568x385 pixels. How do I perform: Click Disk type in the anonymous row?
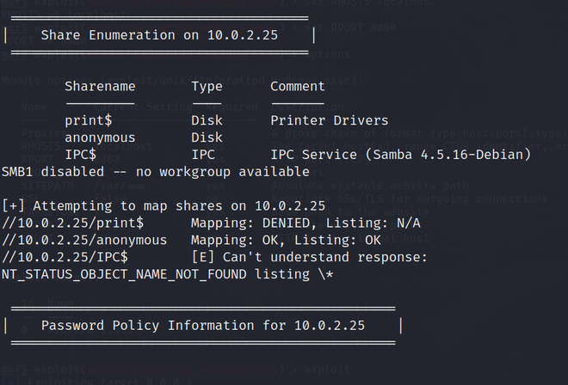(207, 137)
